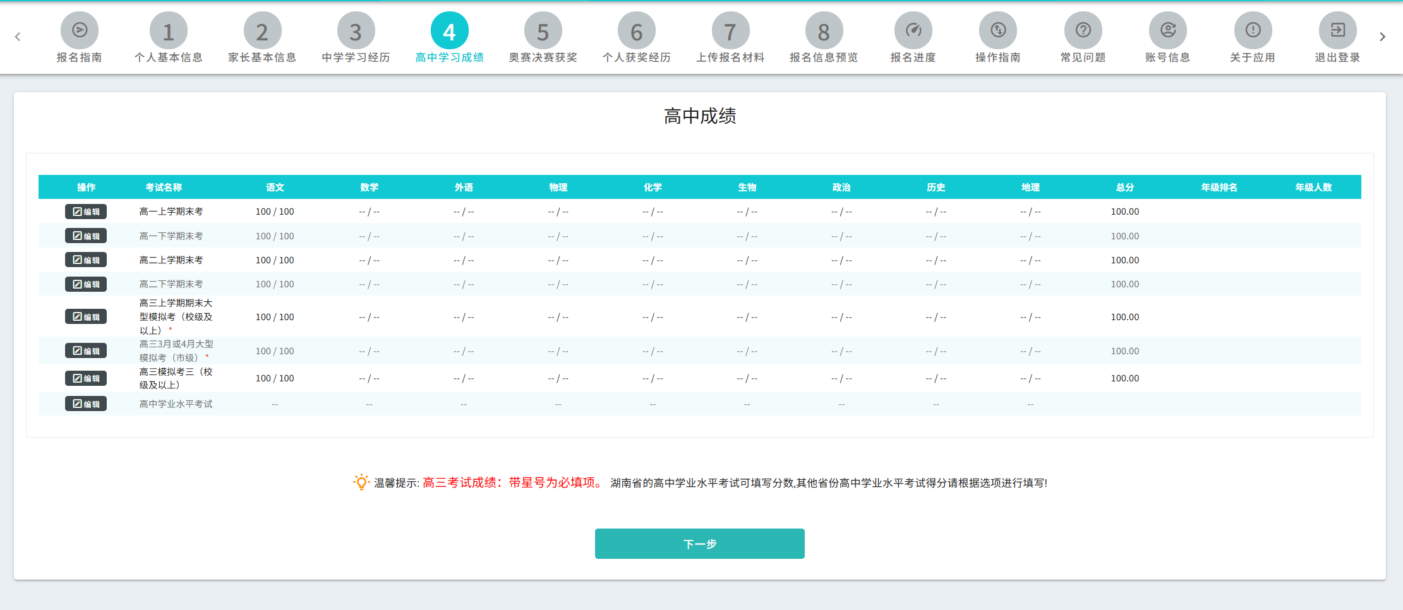The image size is (1403, 610).
Task: Click the lightbulb icon beside 温馨提示
Action: click(x=361, y=482)
